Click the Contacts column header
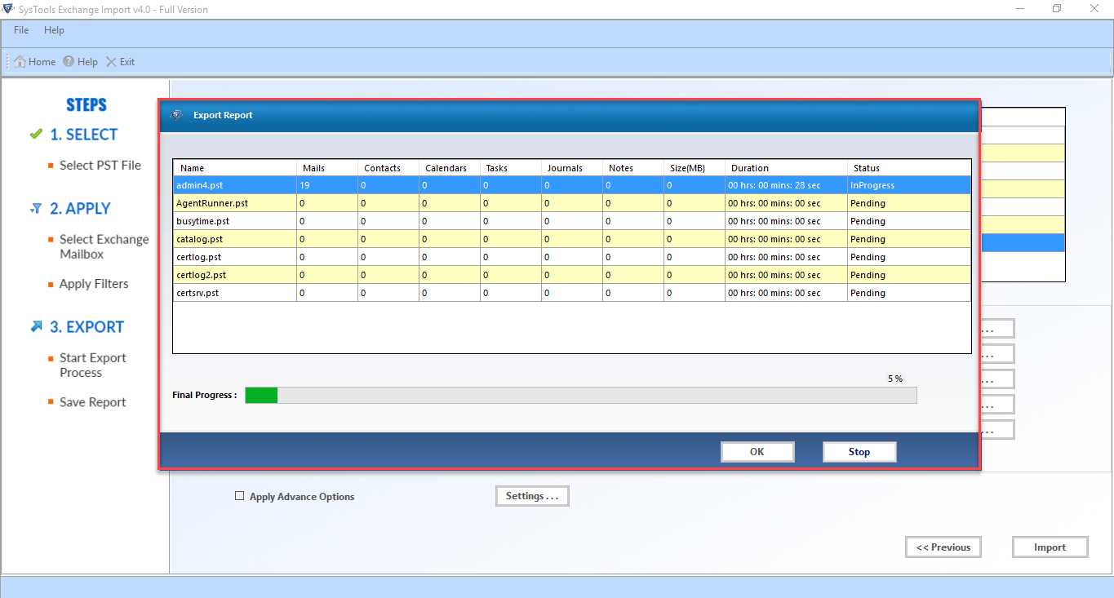This screenshot has height=598, width=1114. [x=388, y=168]
